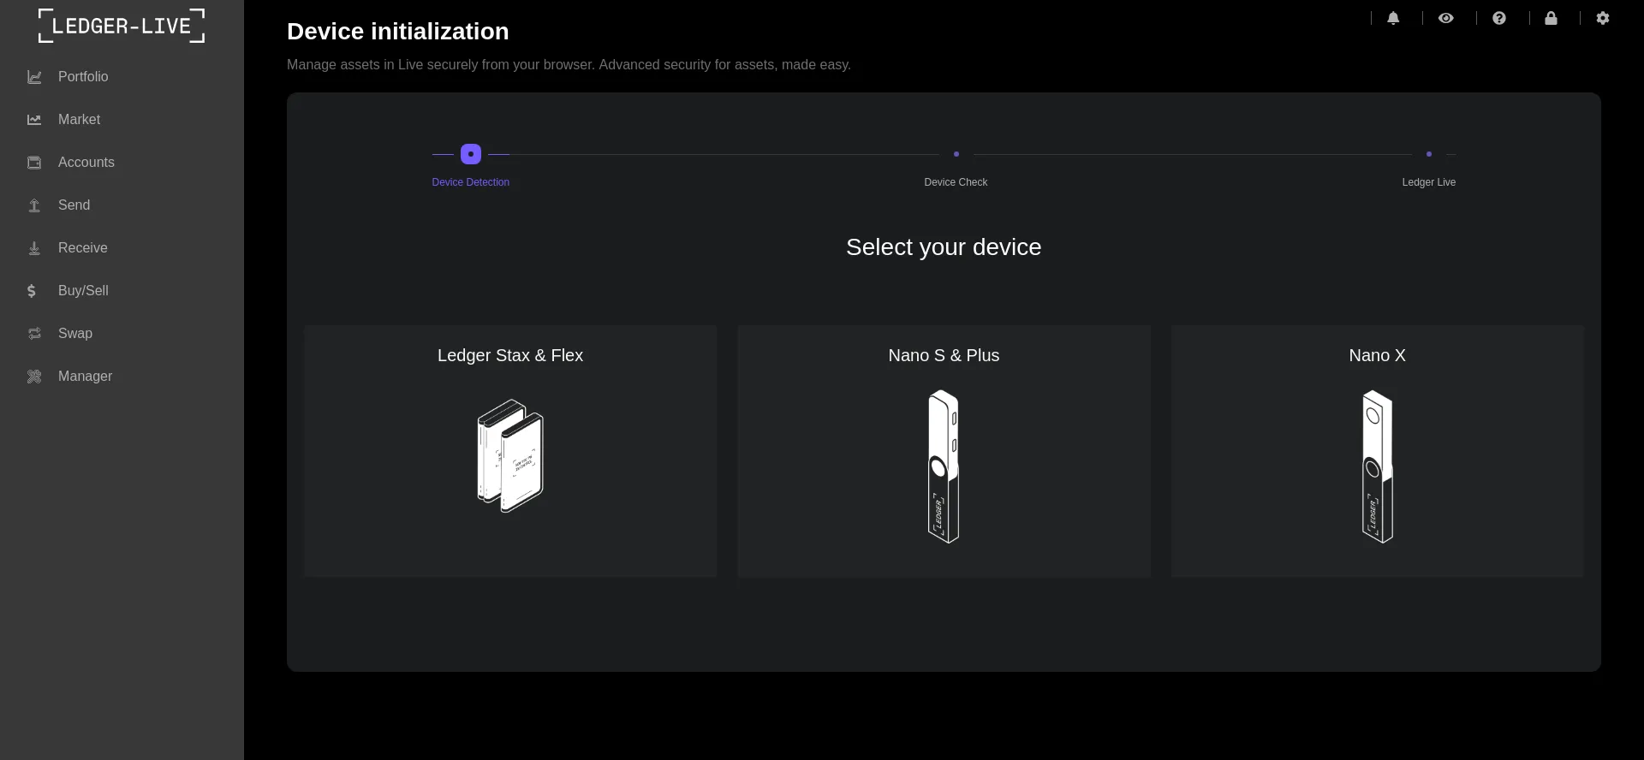Click the Ledger-Live logo
The width and height of the screenshot is (1644, 760).
tap(122, 26)
